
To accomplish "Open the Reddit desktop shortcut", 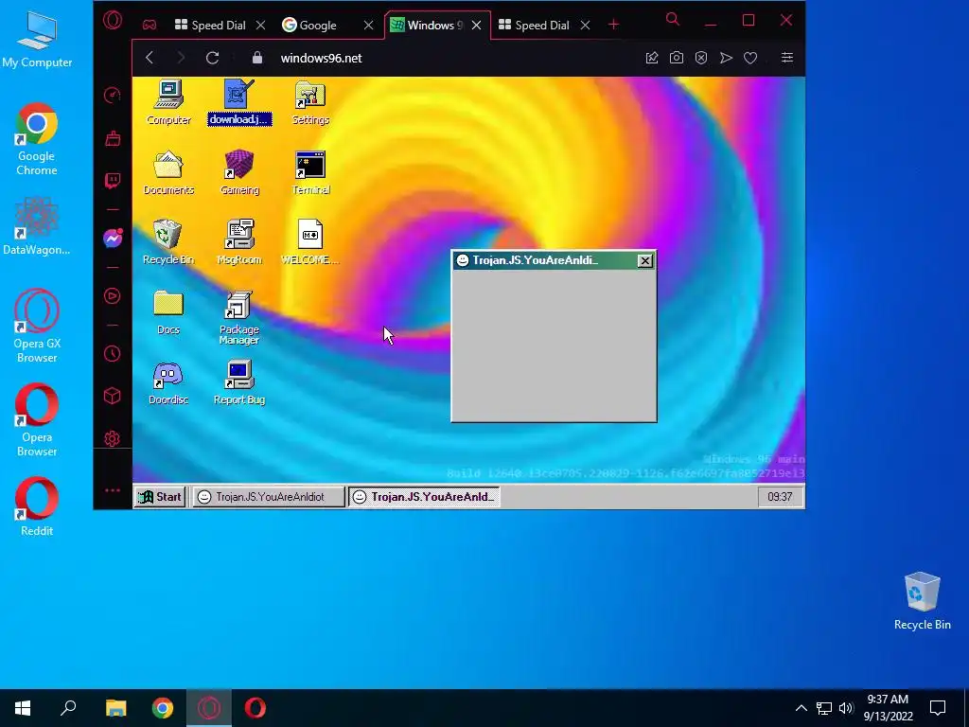I will (37, 507).
